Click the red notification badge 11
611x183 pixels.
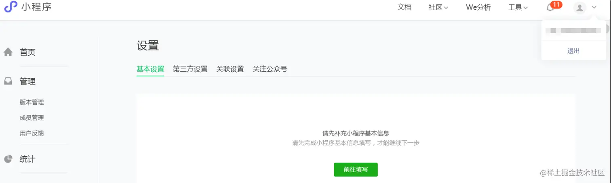tap(556, 4)
